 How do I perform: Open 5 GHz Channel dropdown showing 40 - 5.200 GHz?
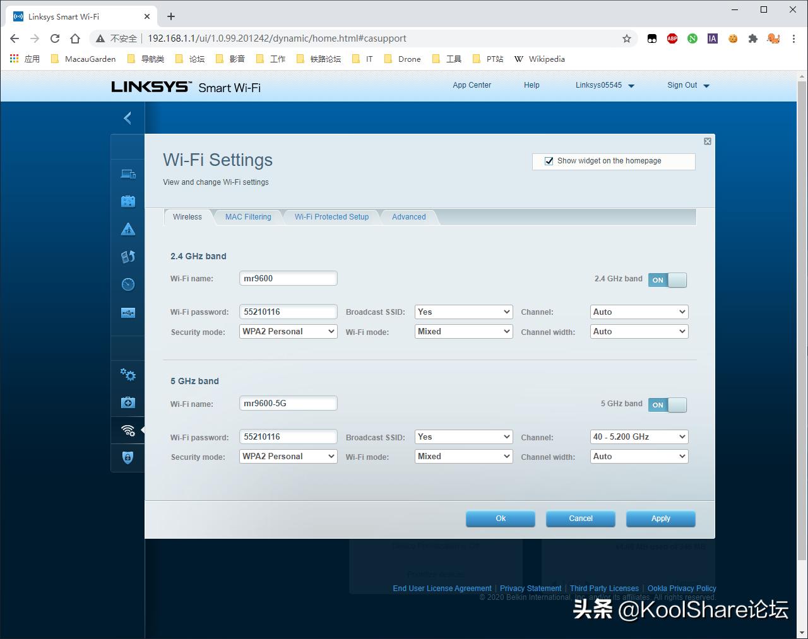639,437
